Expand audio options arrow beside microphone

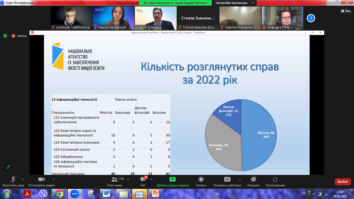coord(23,179)
